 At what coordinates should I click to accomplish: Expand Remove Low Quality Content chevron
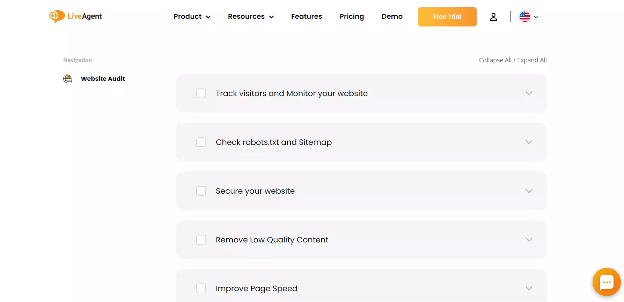529,240
